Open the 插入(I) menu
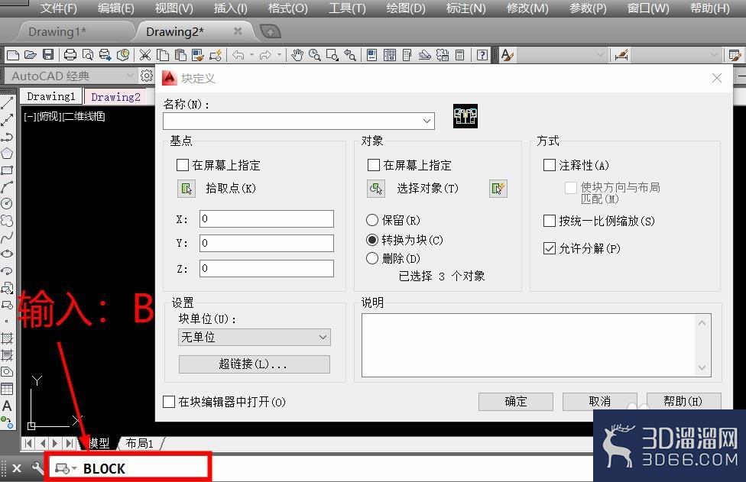This screenshot has height=482, width=746. coord(230,8)
